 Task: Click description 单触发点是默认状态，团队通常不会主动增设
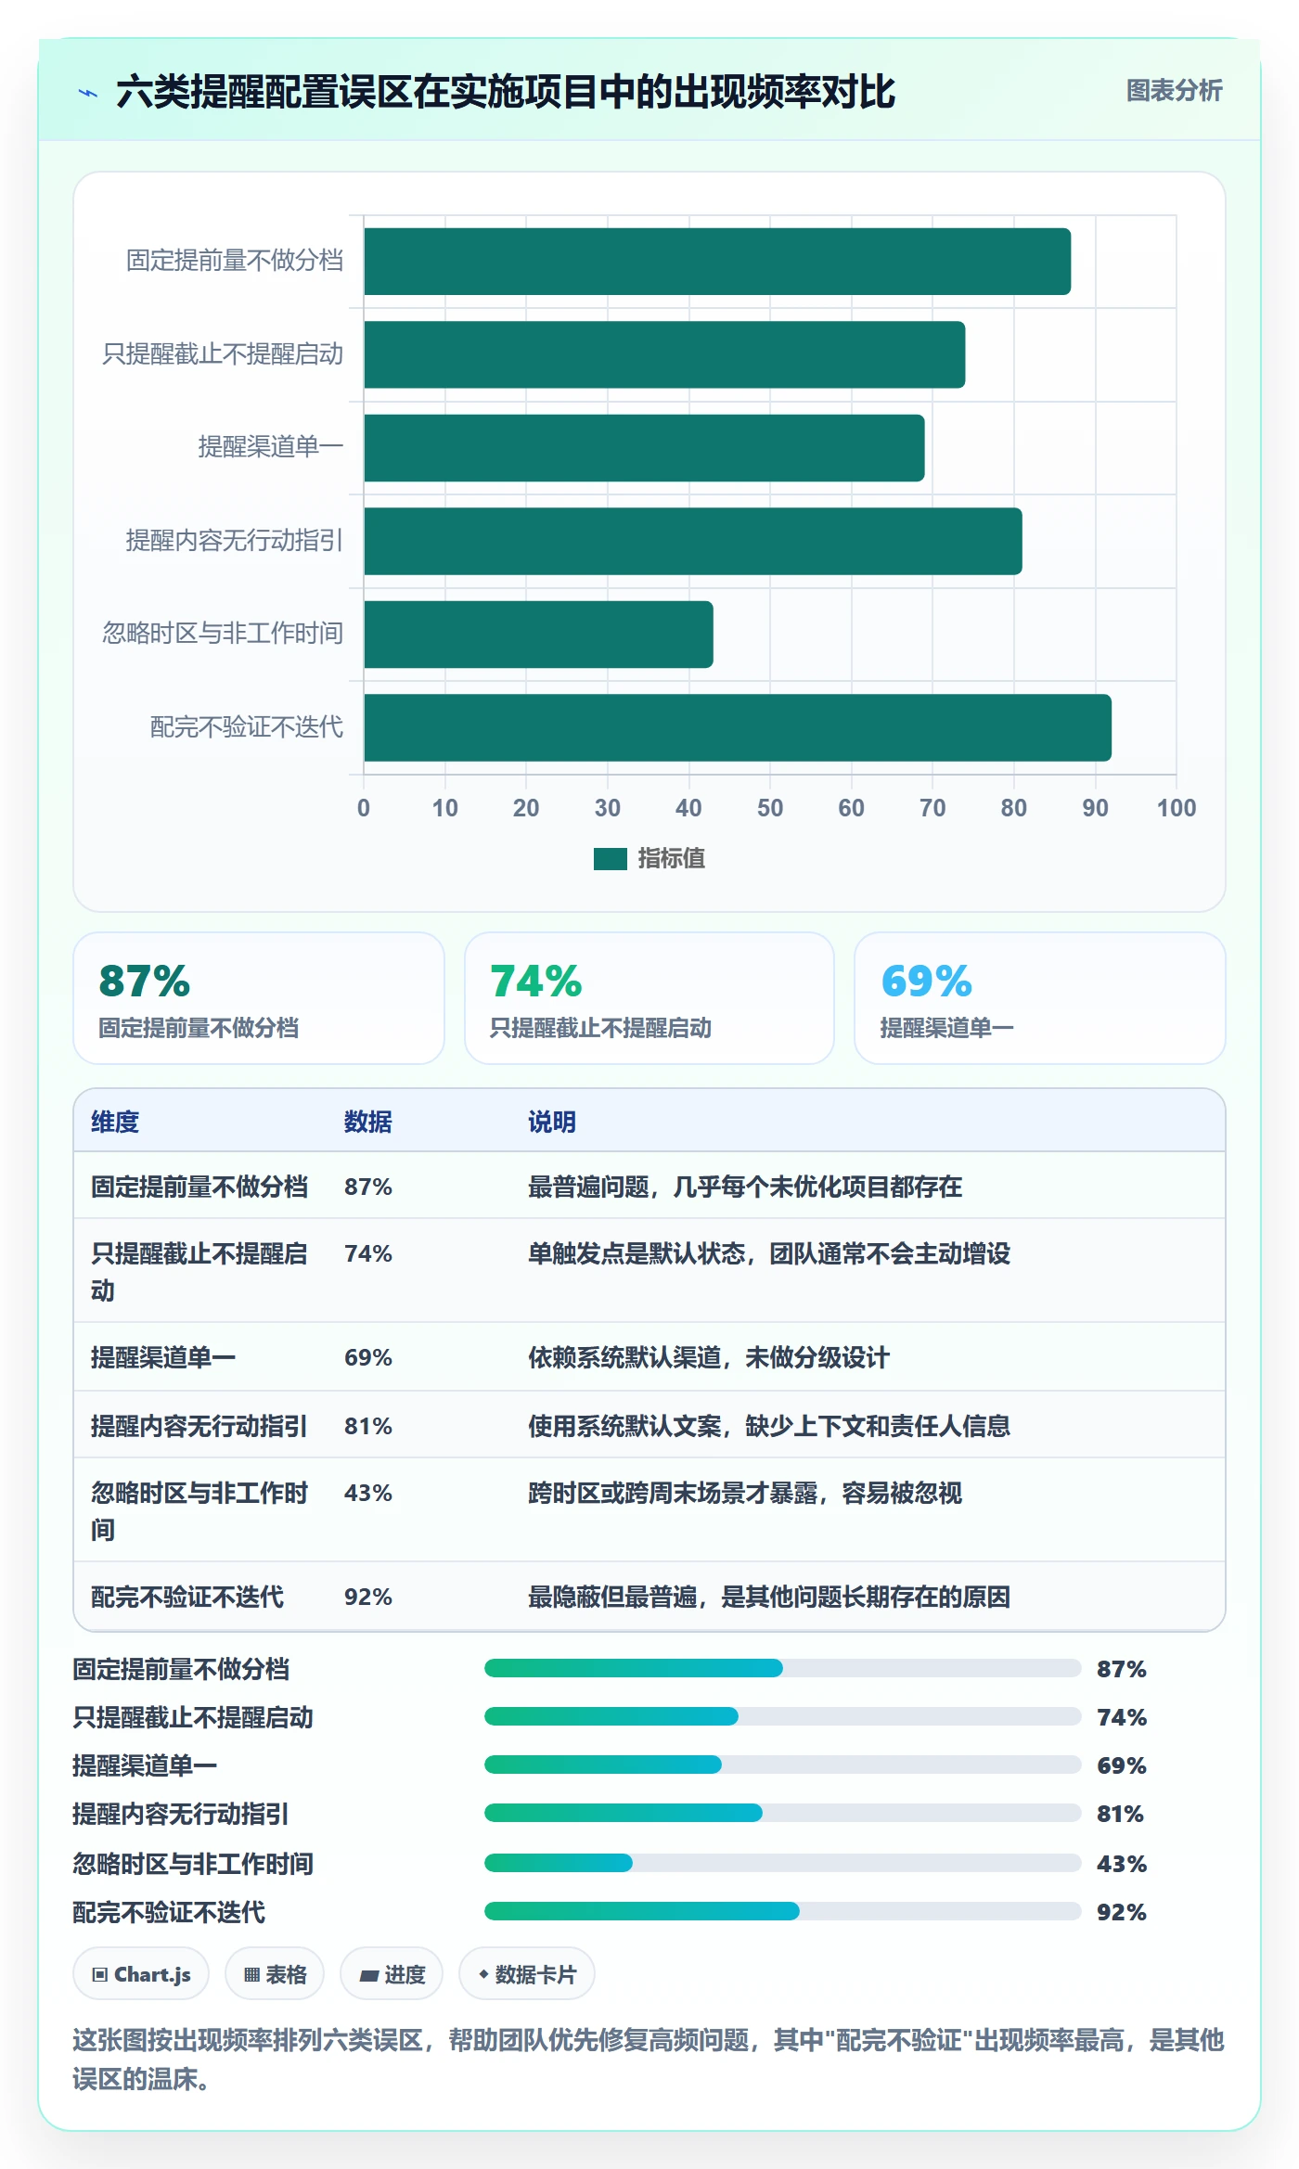[x=769, y=1253]
